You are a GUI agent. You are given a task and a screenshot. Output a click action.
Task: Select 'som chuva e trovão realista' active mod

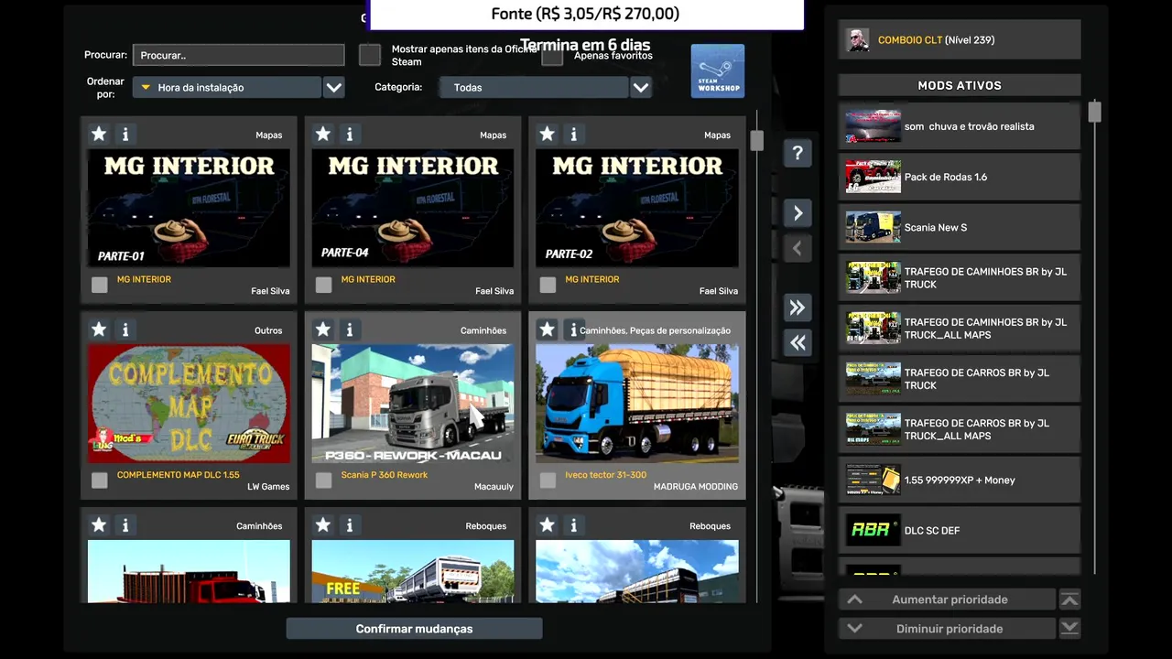960,126
